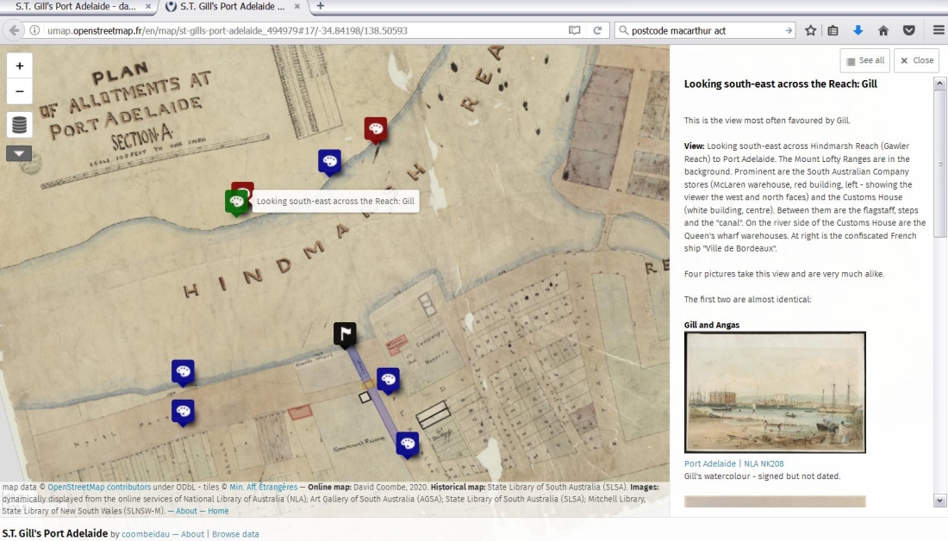Screen dimensions: 948x541
Task: Open the map layers control
Action: tap(19, 125)
